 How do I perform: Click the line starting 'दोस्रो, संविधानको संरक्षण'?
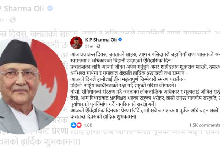pos(145,92)
